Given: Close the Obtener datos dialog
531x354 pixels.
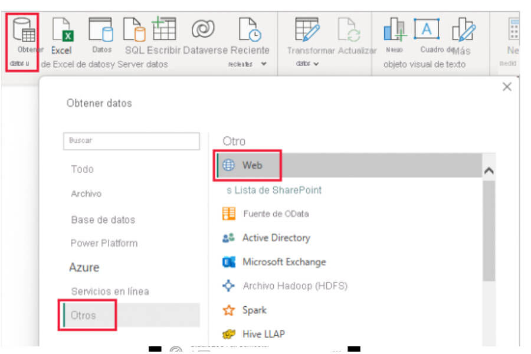Looking at the screenshot, I should tap(507, 87).
